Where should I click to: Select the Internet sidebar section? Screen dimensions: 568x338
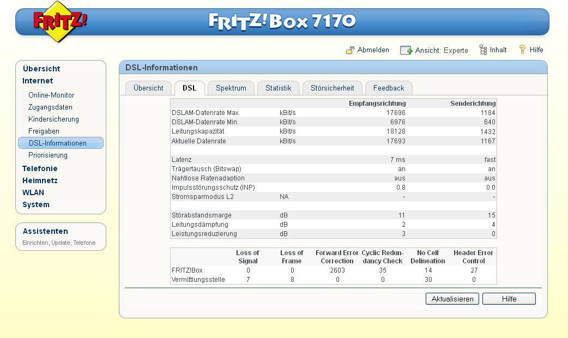(x=38, y=81)
